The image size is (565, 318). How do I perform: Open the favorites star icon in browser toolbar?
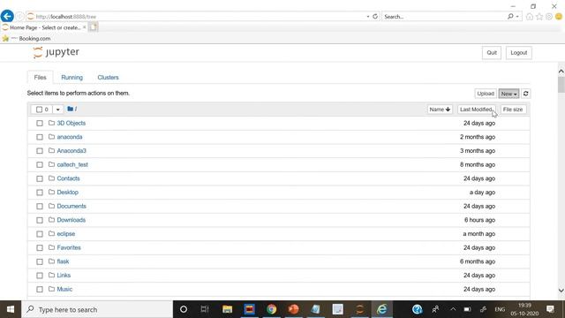539,17
